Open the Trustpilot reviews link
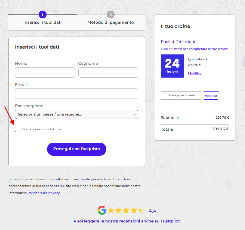The width and height of the screenshot is (245, 230). click(127, 221)
